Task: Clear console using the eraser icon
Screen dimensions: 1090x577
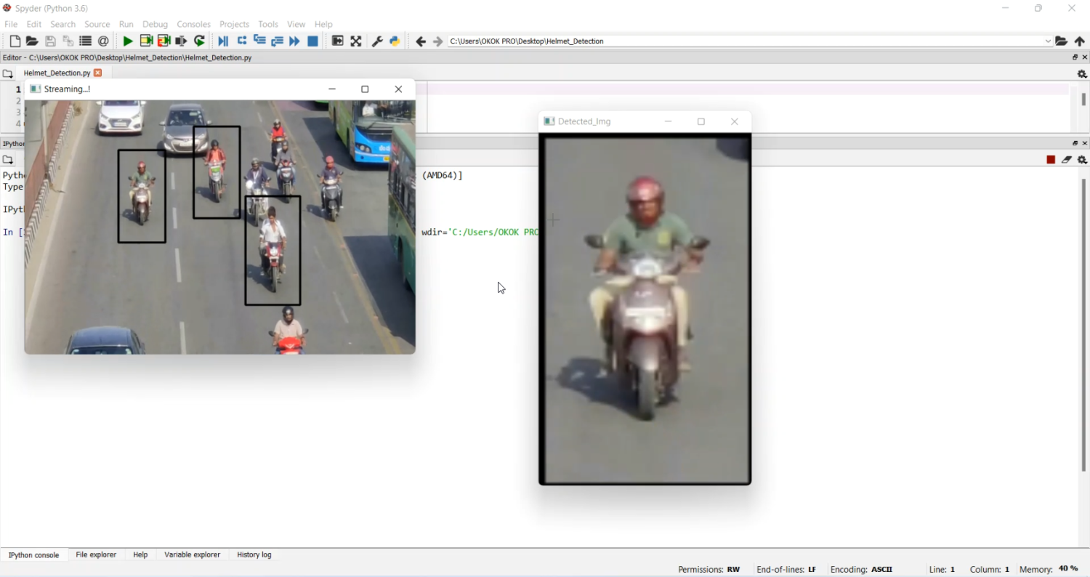Action: pos(1067,160)
